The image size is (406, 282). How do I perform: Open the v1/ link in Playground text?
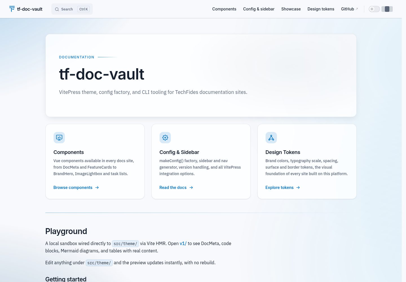tap(183, 243)
